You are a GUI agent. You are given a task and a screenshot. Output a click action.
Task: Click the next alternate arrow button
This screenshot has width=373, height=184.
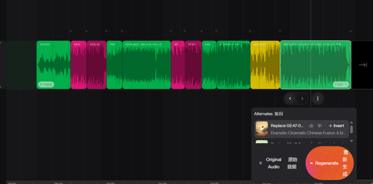[x=302, y=99]
